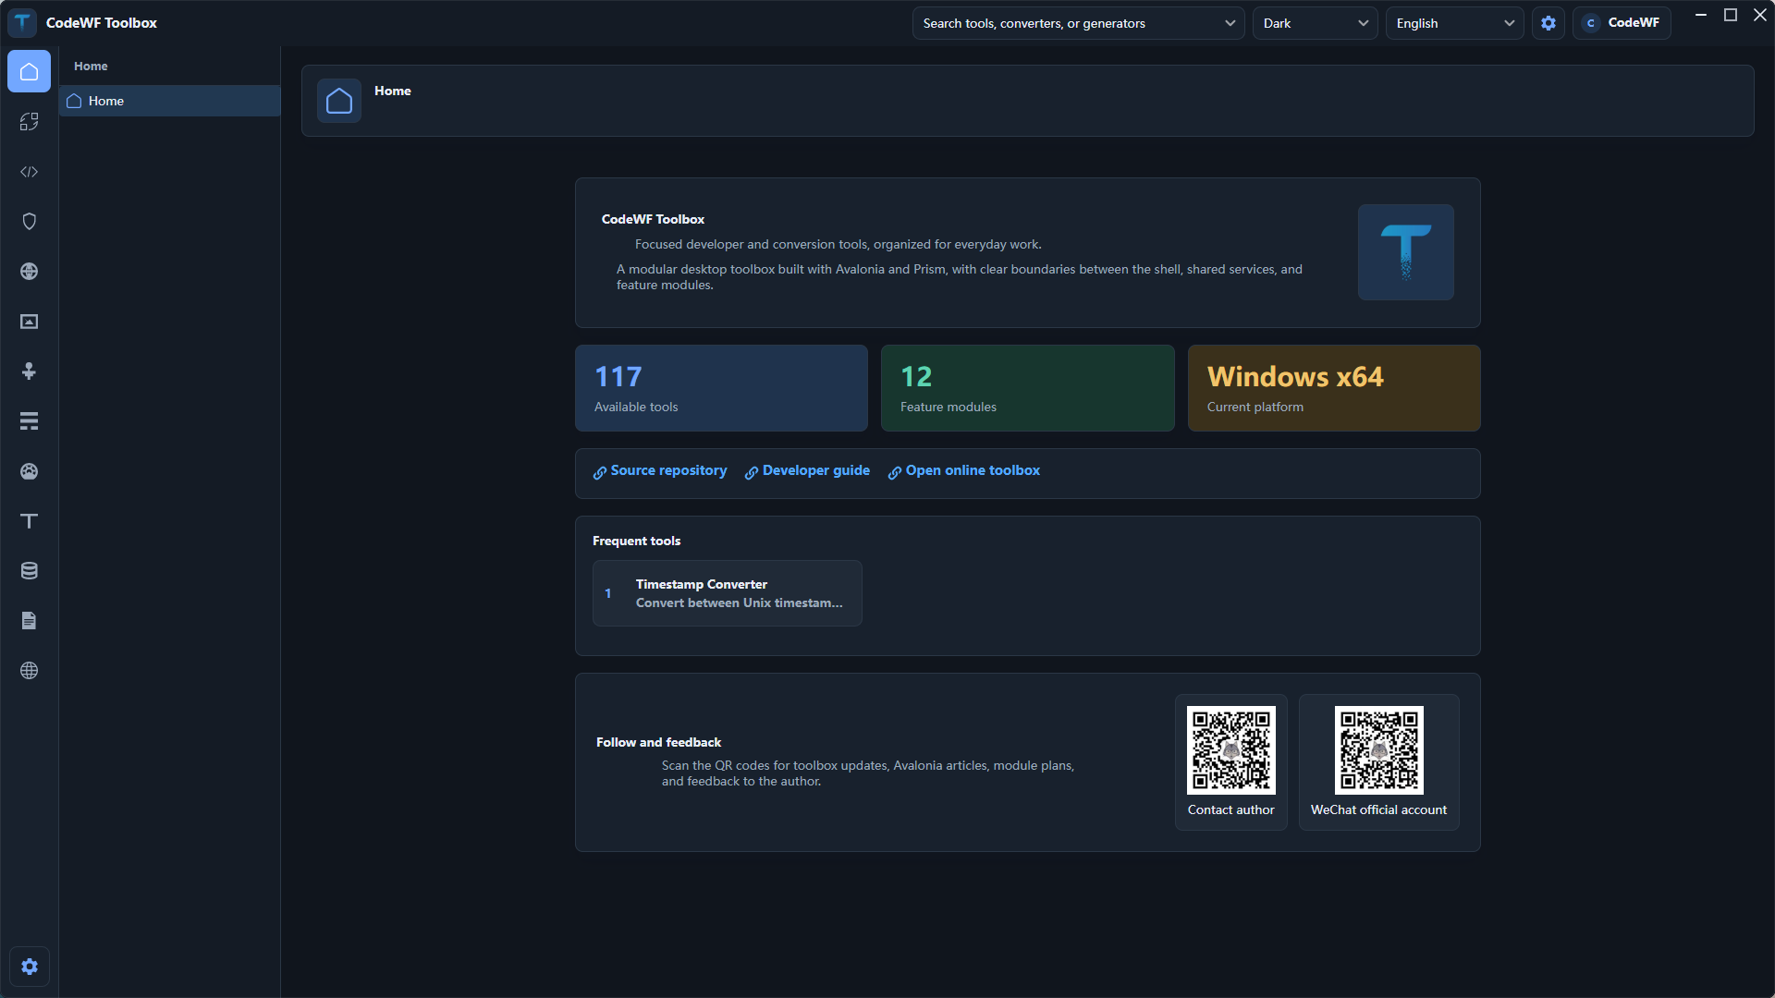Maximize the CodeWF Toolbox window
This screenshot has height=998, width=1775.
(1731, 16)
